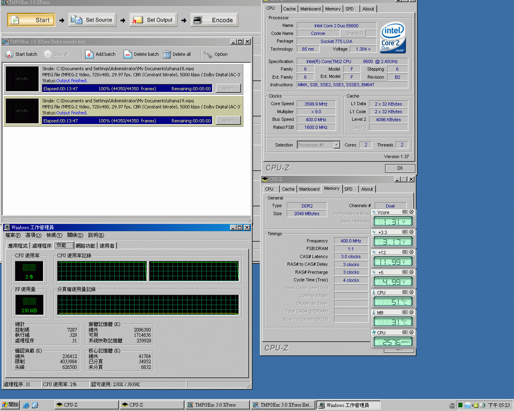514x411 pixels.
Task: Click the Core Speed value 3599.9 MHz
Action: click(x=316, y=104)
